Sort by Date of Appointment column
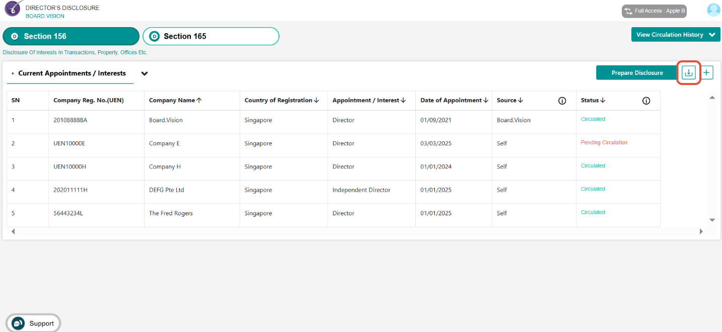The height and width of the screenshot is (332, 722). pos(454,100)
